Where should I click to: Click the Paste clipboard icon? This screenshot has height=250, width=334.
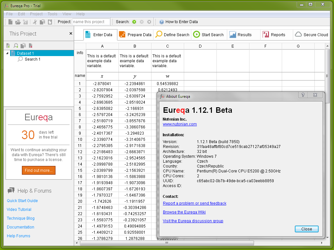click(50, 22)
